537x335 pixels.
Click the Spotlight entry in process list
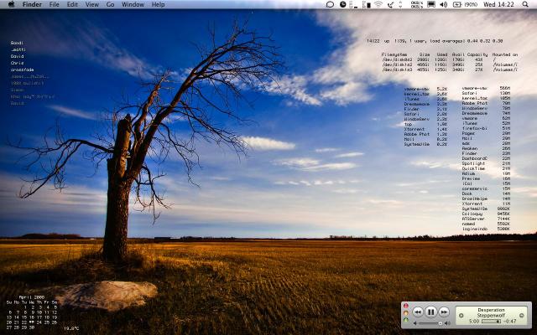tap(473, 164)
